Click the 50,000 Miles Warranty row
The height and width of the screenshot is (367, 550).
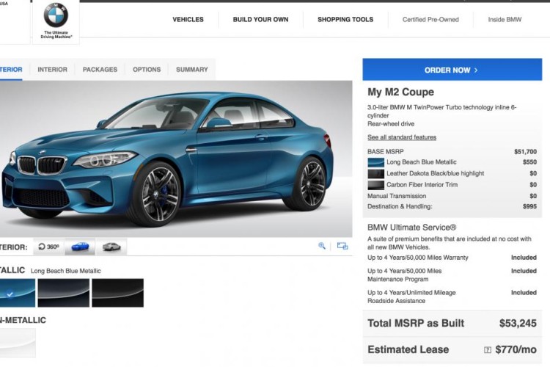[452, 258]
